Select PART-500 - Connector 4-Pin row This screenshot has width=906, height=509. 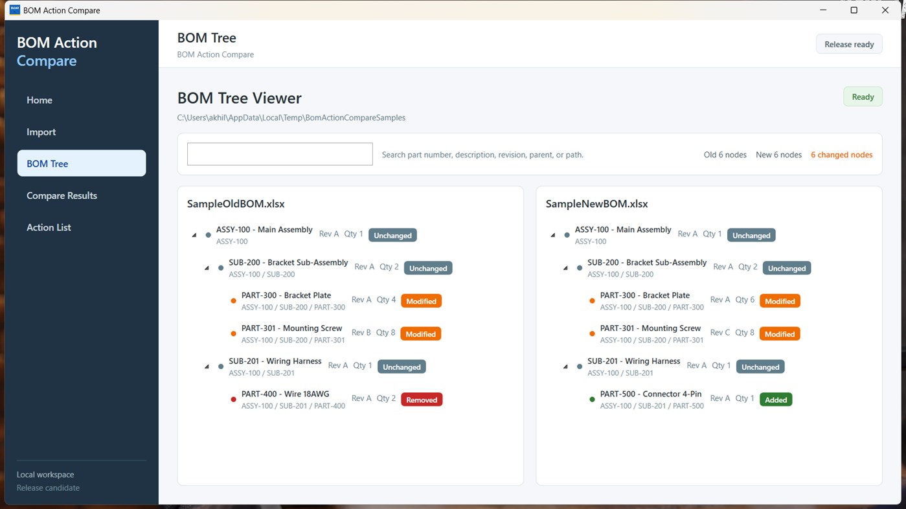click(692, 400)
